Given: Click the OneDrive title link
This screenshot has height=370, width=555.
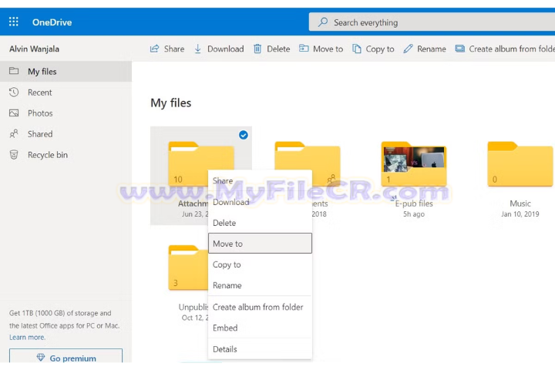Looking at the screenshot, I should point(52,22).
